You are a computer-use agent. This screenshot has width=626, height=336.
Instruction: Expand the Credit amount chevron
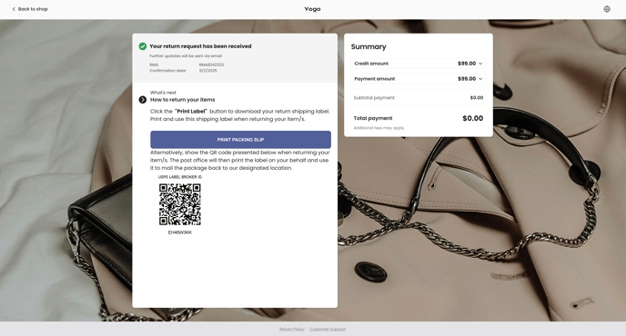480,64
